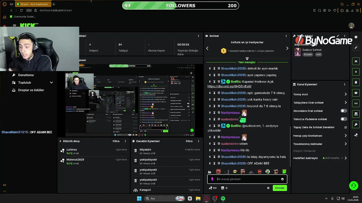The image size is (362, 203).
Task: Enable Abonelere özel sohbet toggle
Action: point(344,111)
